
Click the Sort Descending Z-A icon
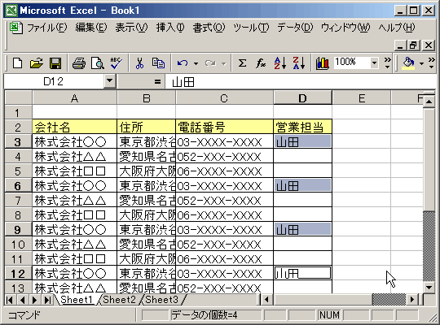point(298,63)
